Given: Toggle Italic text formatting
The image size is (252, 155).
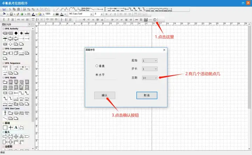Looking at the screenshot, I should [111, 14].
